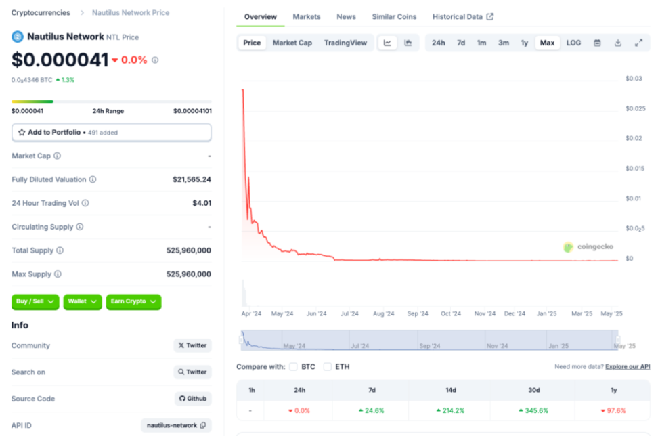Switch to the line chart view icon
The width and height of the screenshot is (658, 436).
[x=387, y=43]
